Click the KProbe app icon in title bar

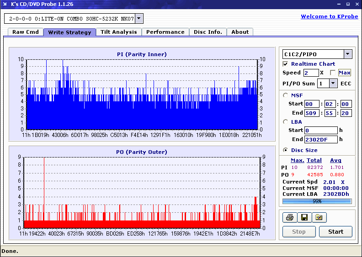(5, 4)
